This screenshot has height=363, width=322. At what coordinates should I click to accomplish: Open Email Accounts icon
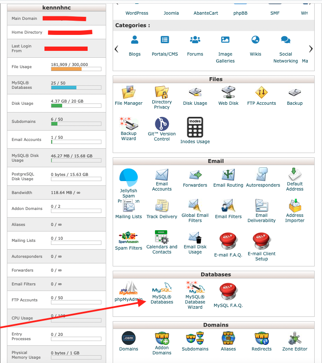(x=162, y=179)
